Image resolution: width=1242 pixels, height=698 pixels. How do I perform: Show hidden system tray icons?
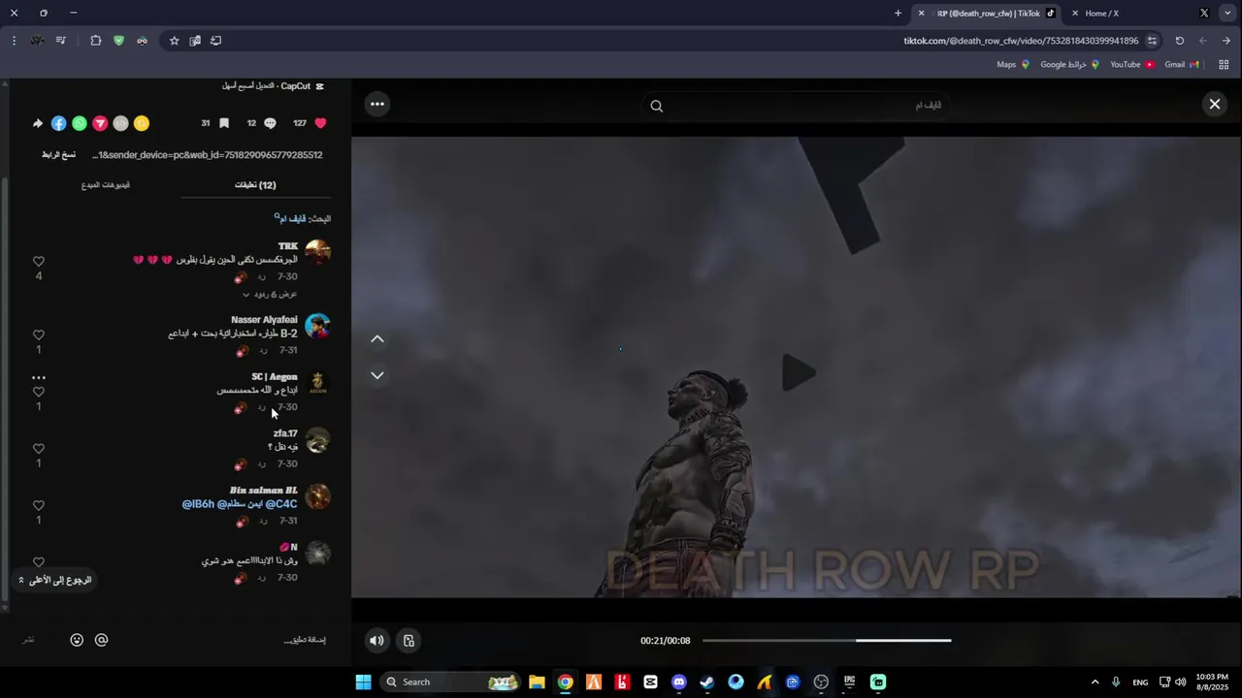click(x=1095, y=682)
